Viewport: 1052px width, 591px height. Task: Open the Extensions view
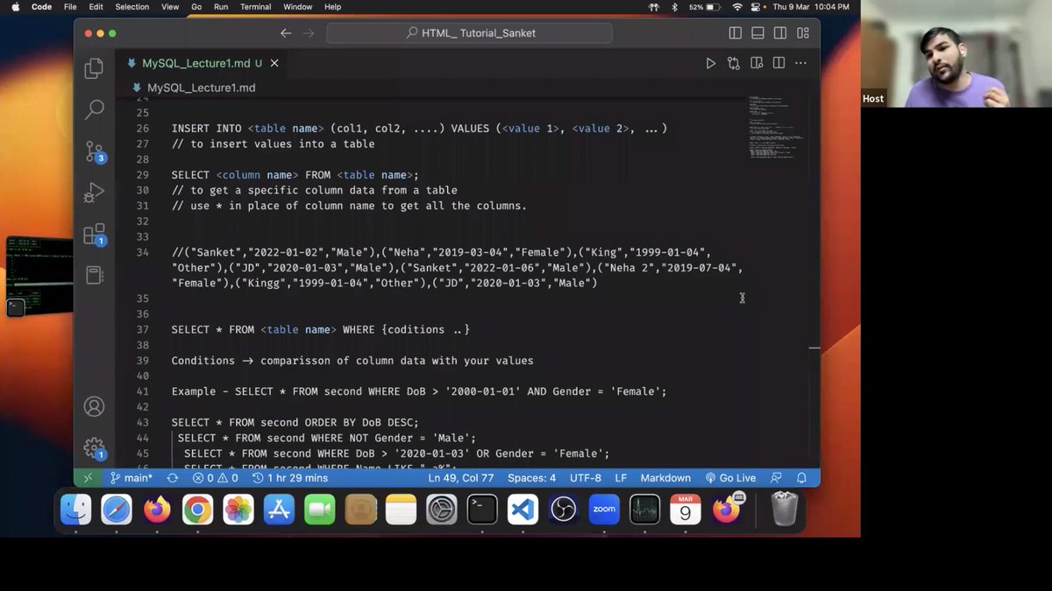coord(94,234)
